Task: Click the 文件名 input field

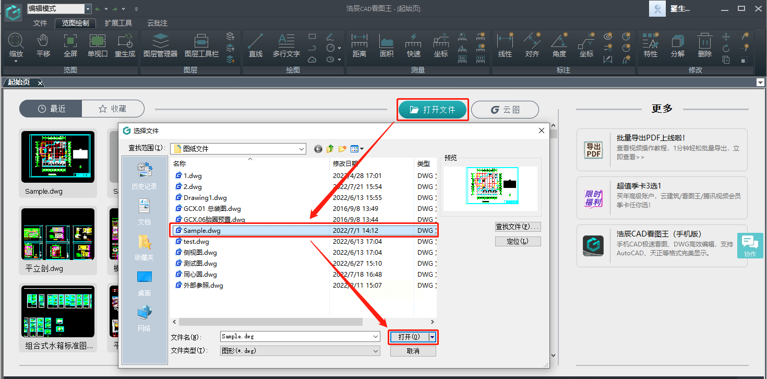Action: (x=296, y=337)
